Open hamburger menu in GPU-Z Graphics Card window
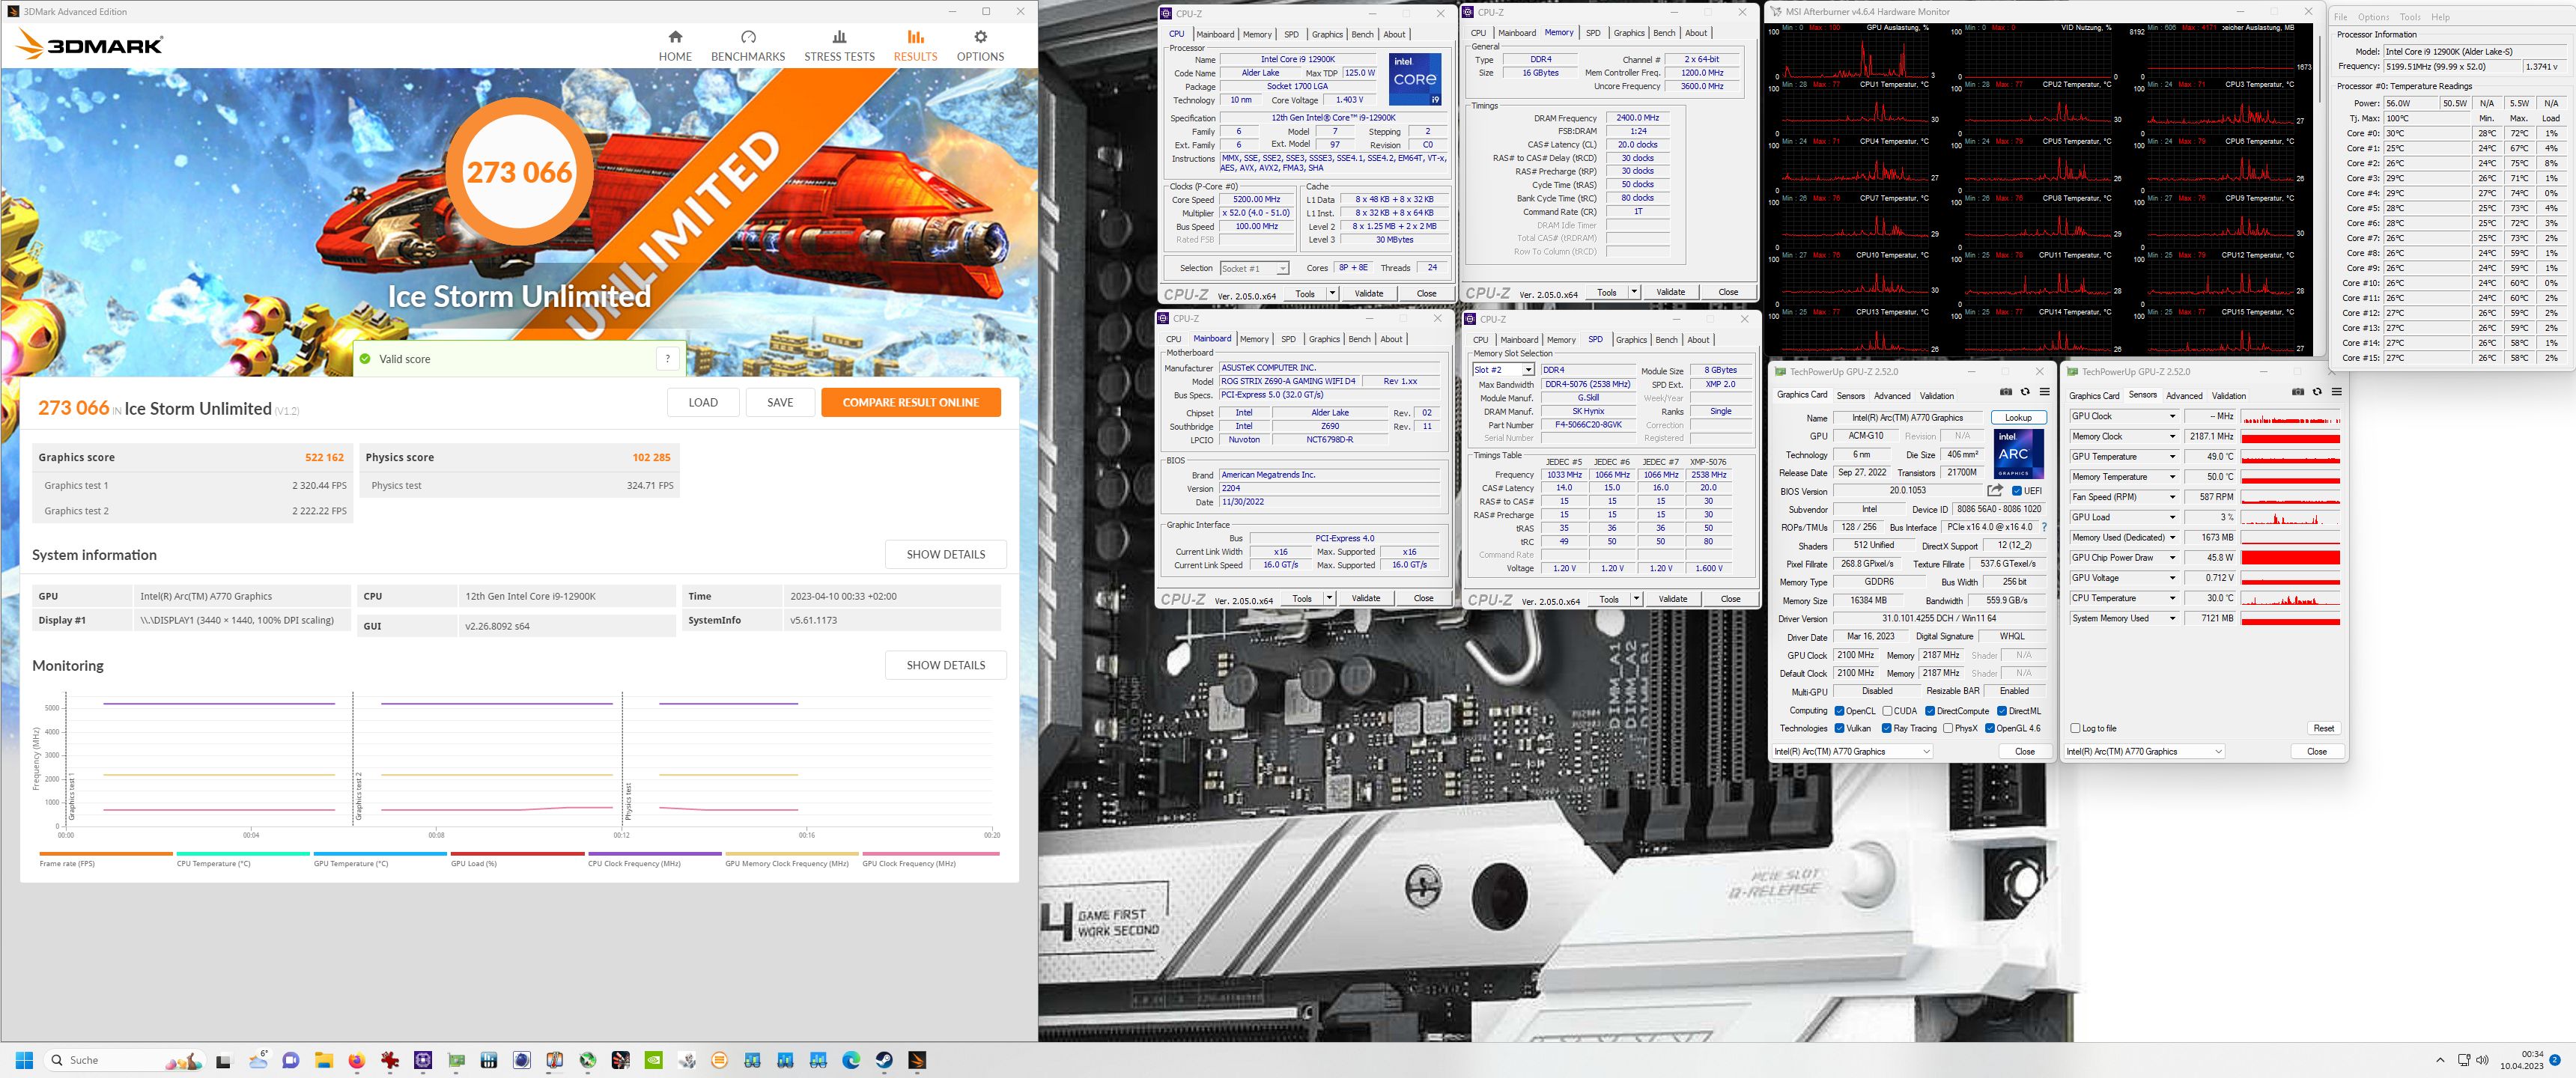The height and width of the screenshot is (1078, 2576). 2044,392
